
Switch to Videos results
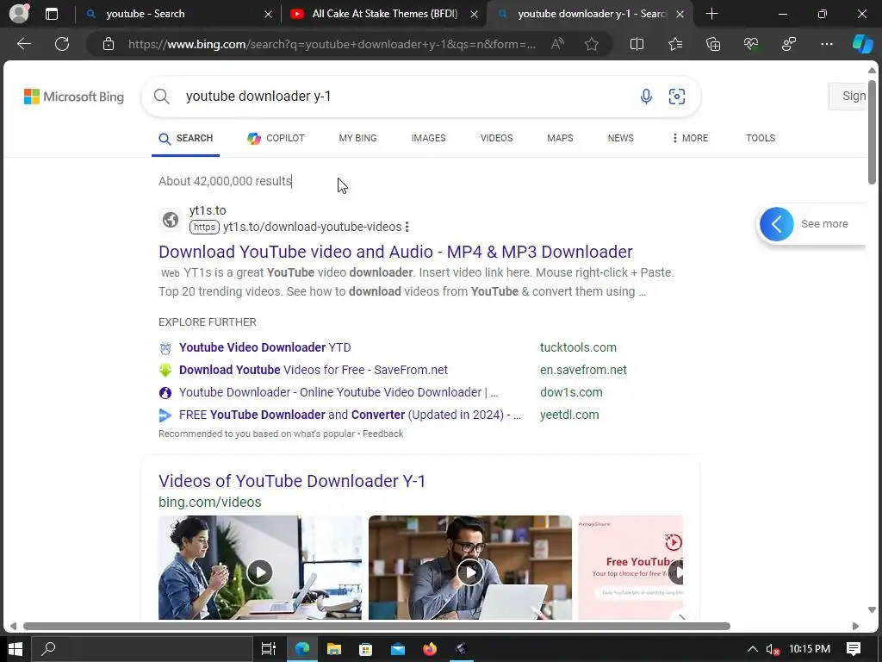pyautogui.click(x=496, y=138)
